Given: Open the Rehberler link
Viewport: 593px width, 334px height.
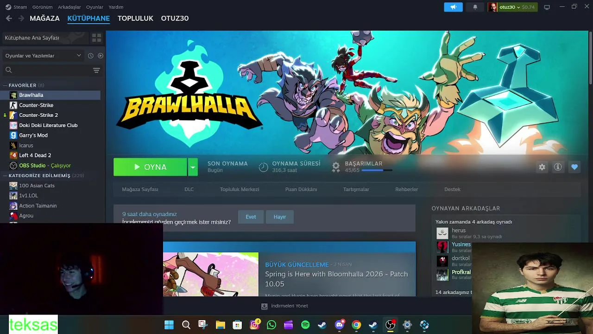Looking at the screenshot, I should pyautogui.click(x=407, y=189).
